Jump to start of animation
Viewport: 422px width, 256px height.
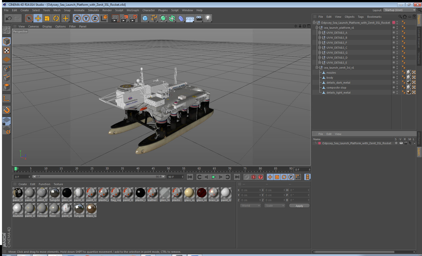[190, 177]
